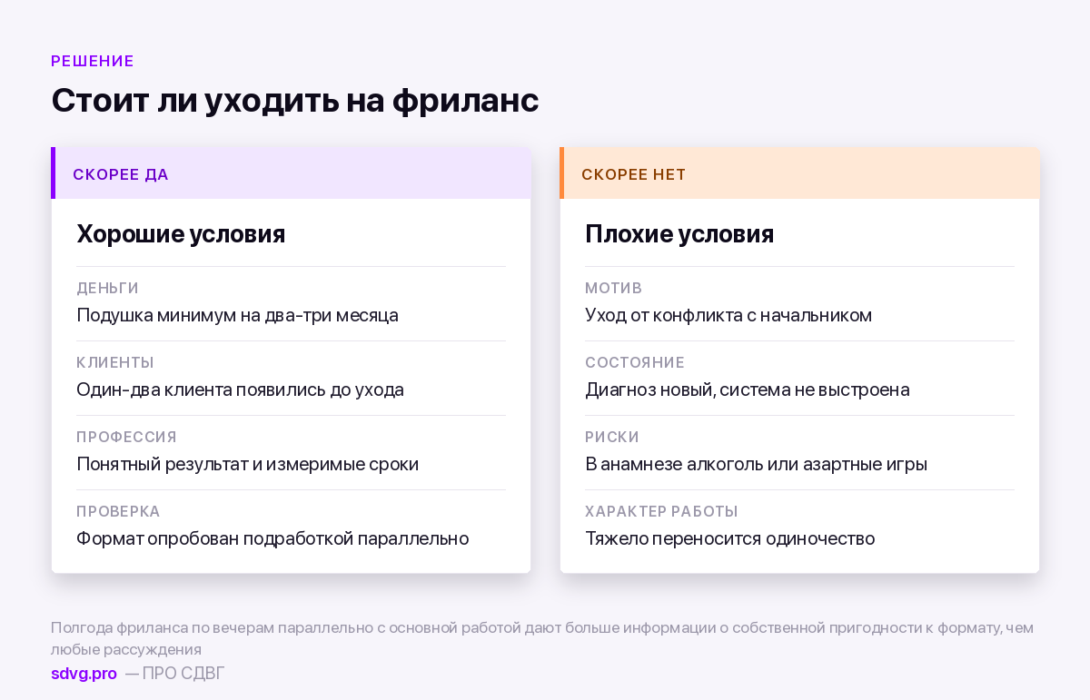The image size is (1090, 700).
Task: Click the footnote starting 'Полгода фриланса по вечерам'
Action: click(x=542, y=638)
